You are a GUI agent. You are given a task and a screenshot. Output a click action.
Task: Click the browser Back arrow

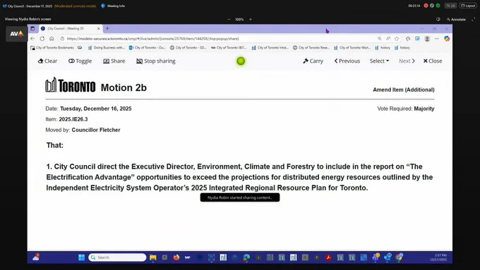point(32,39)
